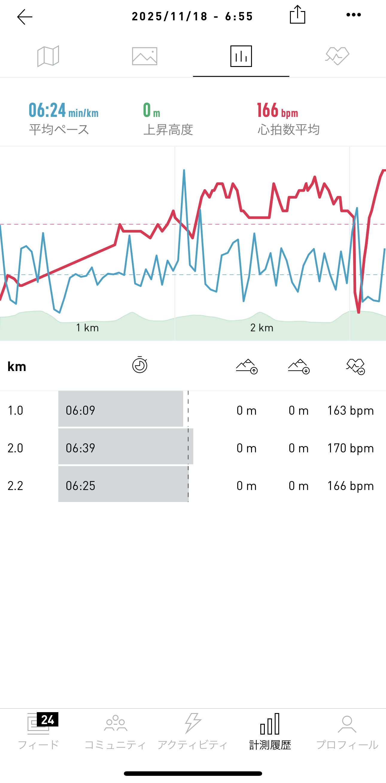This screenshot has height=783, width=386.
Task: Select the 06:39 split bar for km 2.0
Action: [x=126, y=448]
